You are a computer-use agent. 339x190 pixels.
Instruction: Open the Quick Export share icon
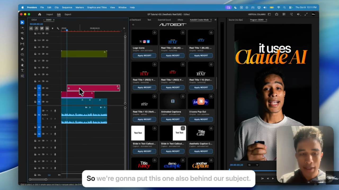(x=276, y=14)
